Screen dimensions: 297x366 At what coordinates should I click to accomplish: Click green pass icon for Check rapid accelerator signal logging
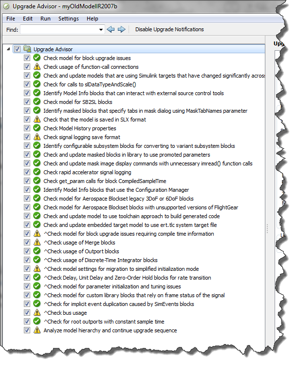(37, 172)
